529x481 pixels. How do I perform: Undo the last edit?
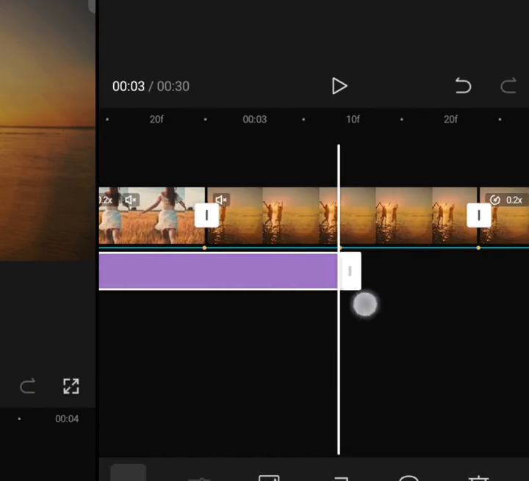(x=463, y=86)
